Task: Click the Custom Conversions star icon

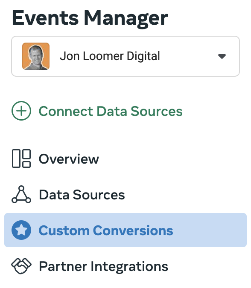Action: [x=21, y=230]
